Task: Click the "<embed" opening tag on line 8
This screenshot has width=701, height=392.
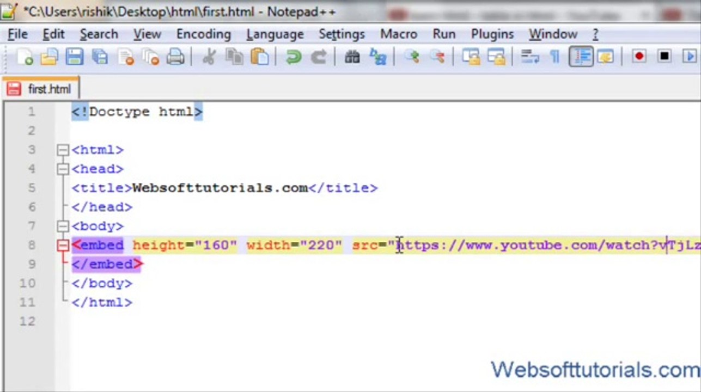Action: (x=97, y=246)
